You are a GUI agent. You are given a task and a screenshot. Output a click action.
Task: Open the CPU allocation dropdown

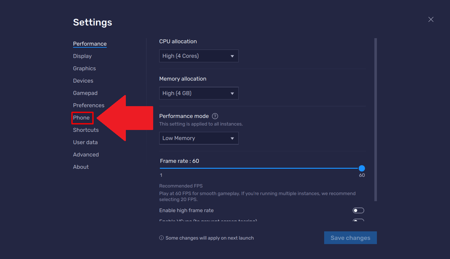[x=199, y=56]
